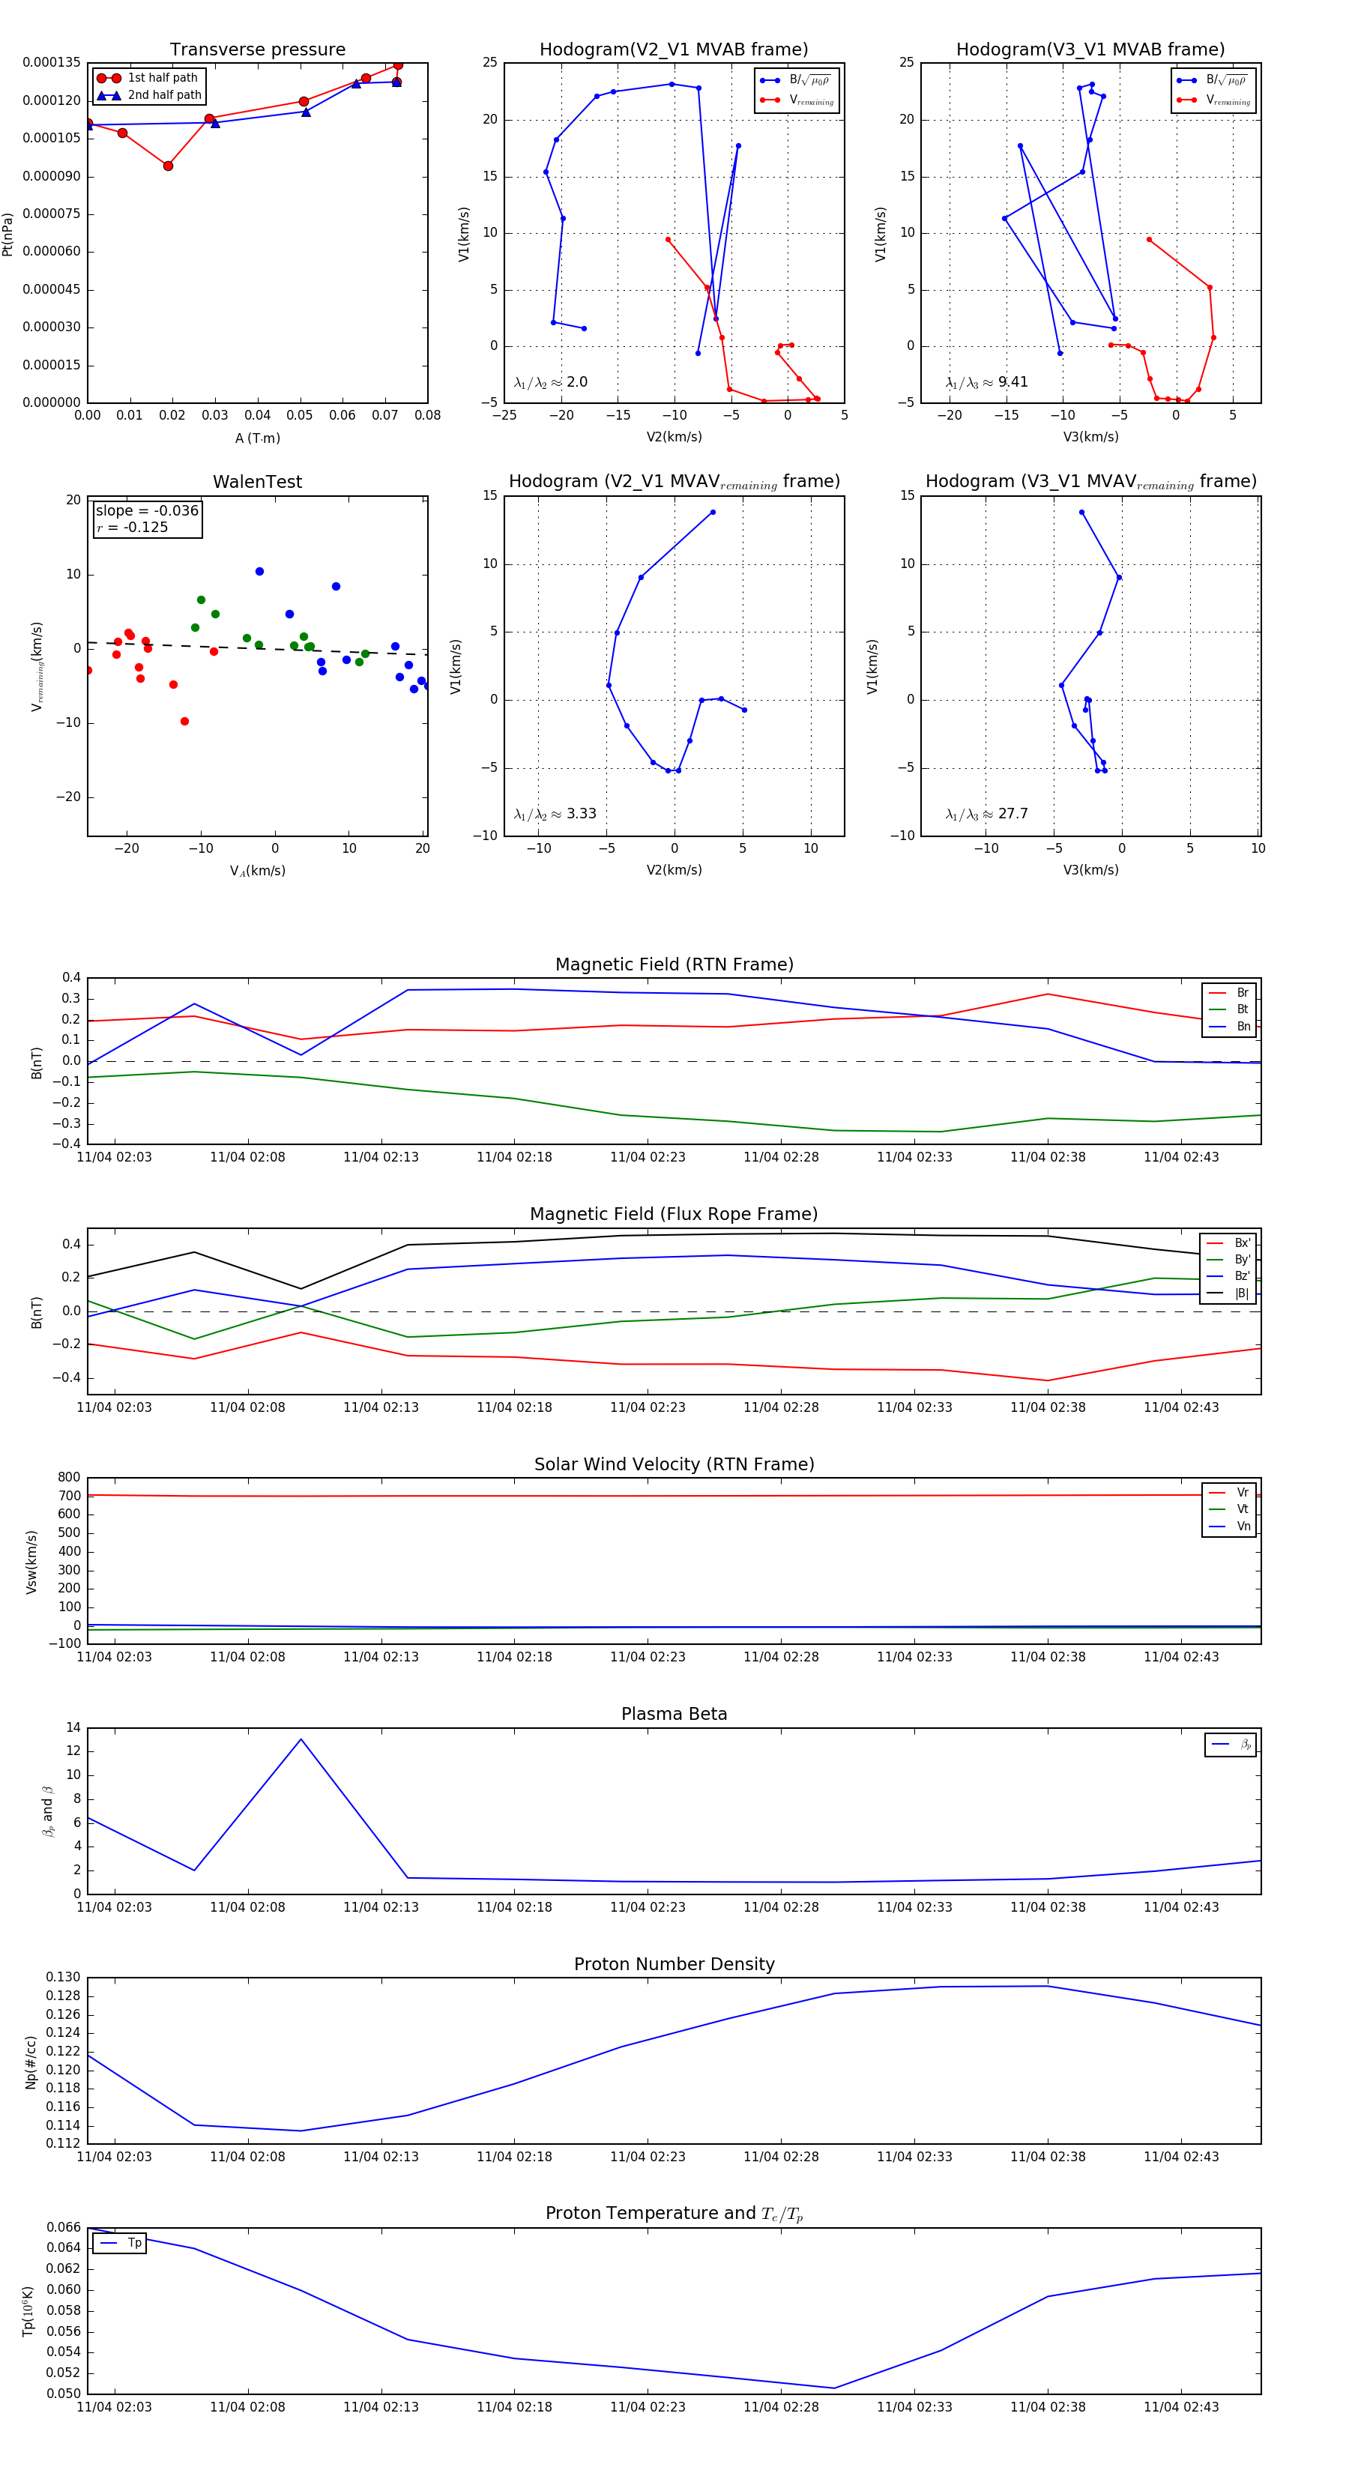Image resolution: width=1349 pixels, height=2473 pixels.
Task: Select the βp legend in Plasma Beta plot
Action: click(1231, 1745)
